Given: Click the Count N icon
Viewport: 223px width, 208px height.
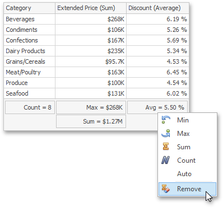Looking at the screenshot, I should (165, 160).
